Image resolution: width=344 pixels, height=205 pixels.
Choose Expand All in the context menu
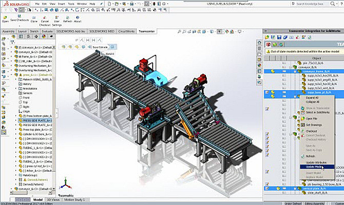(x=312, y=98)
